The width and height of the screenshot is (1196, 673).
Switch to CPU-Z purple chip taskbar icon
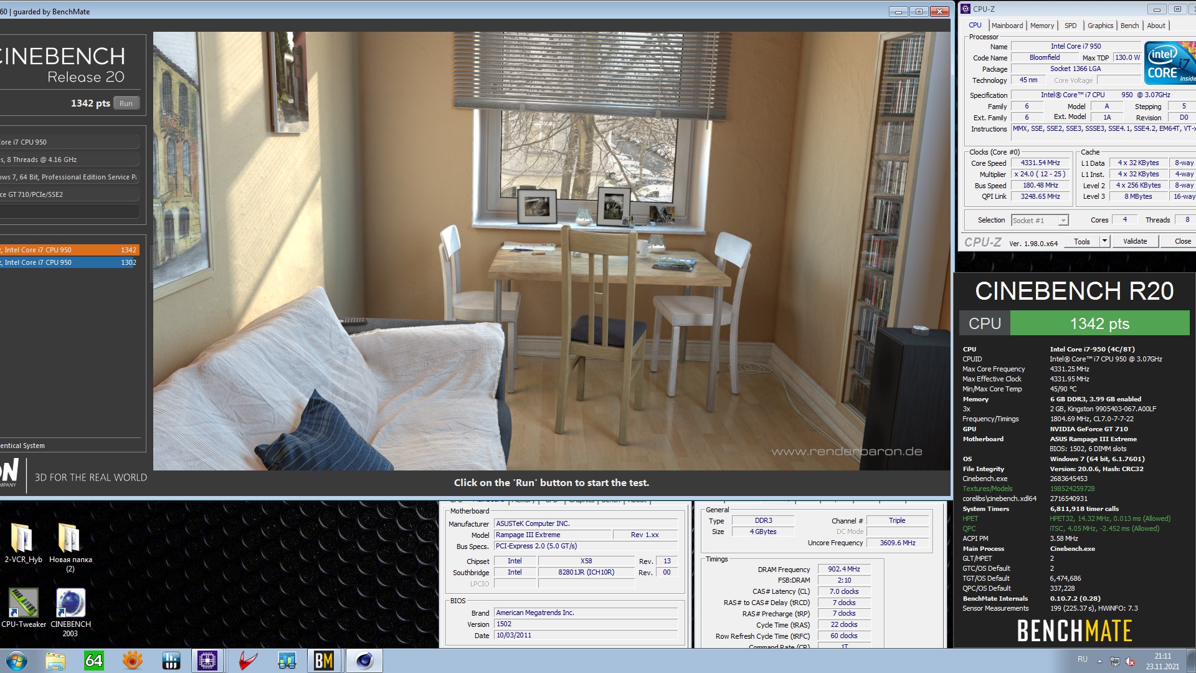pos(207,661)
